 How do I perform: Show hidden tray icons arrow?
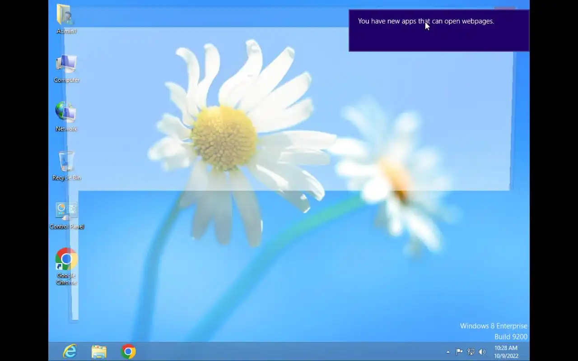click(x=448, y=352)
